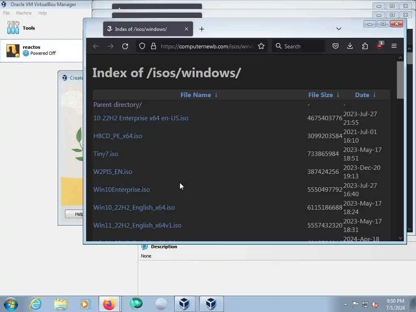Switch to the second VirtualBox taskbar button
416x312 pixels.
[211, 304]
